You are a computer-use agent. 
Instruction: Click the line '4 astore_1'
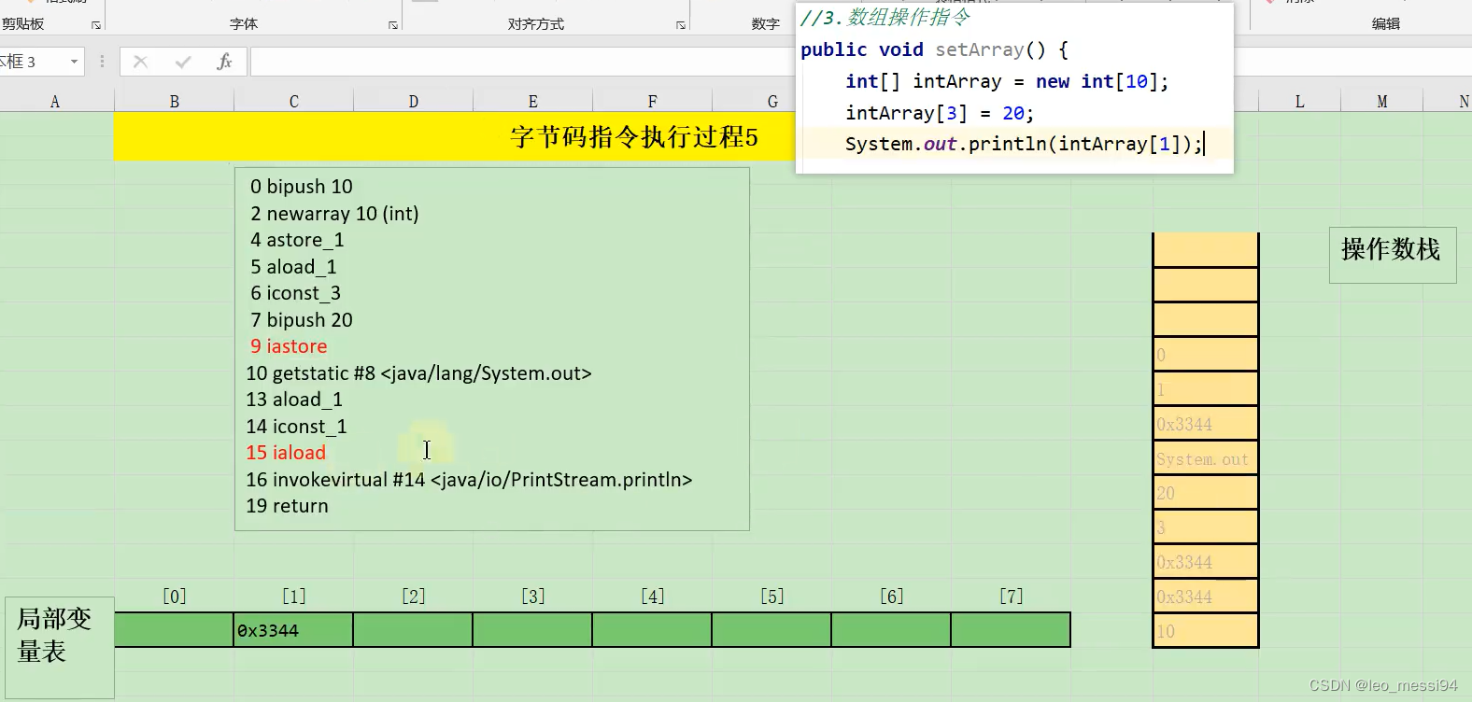(297, 240)
